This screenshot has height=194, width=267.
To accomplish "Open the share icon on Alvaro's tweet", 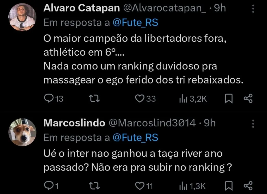I will [248, 99].
